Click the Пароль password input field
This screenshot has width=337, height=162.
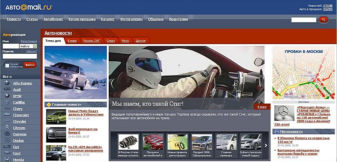coord(20,56)
